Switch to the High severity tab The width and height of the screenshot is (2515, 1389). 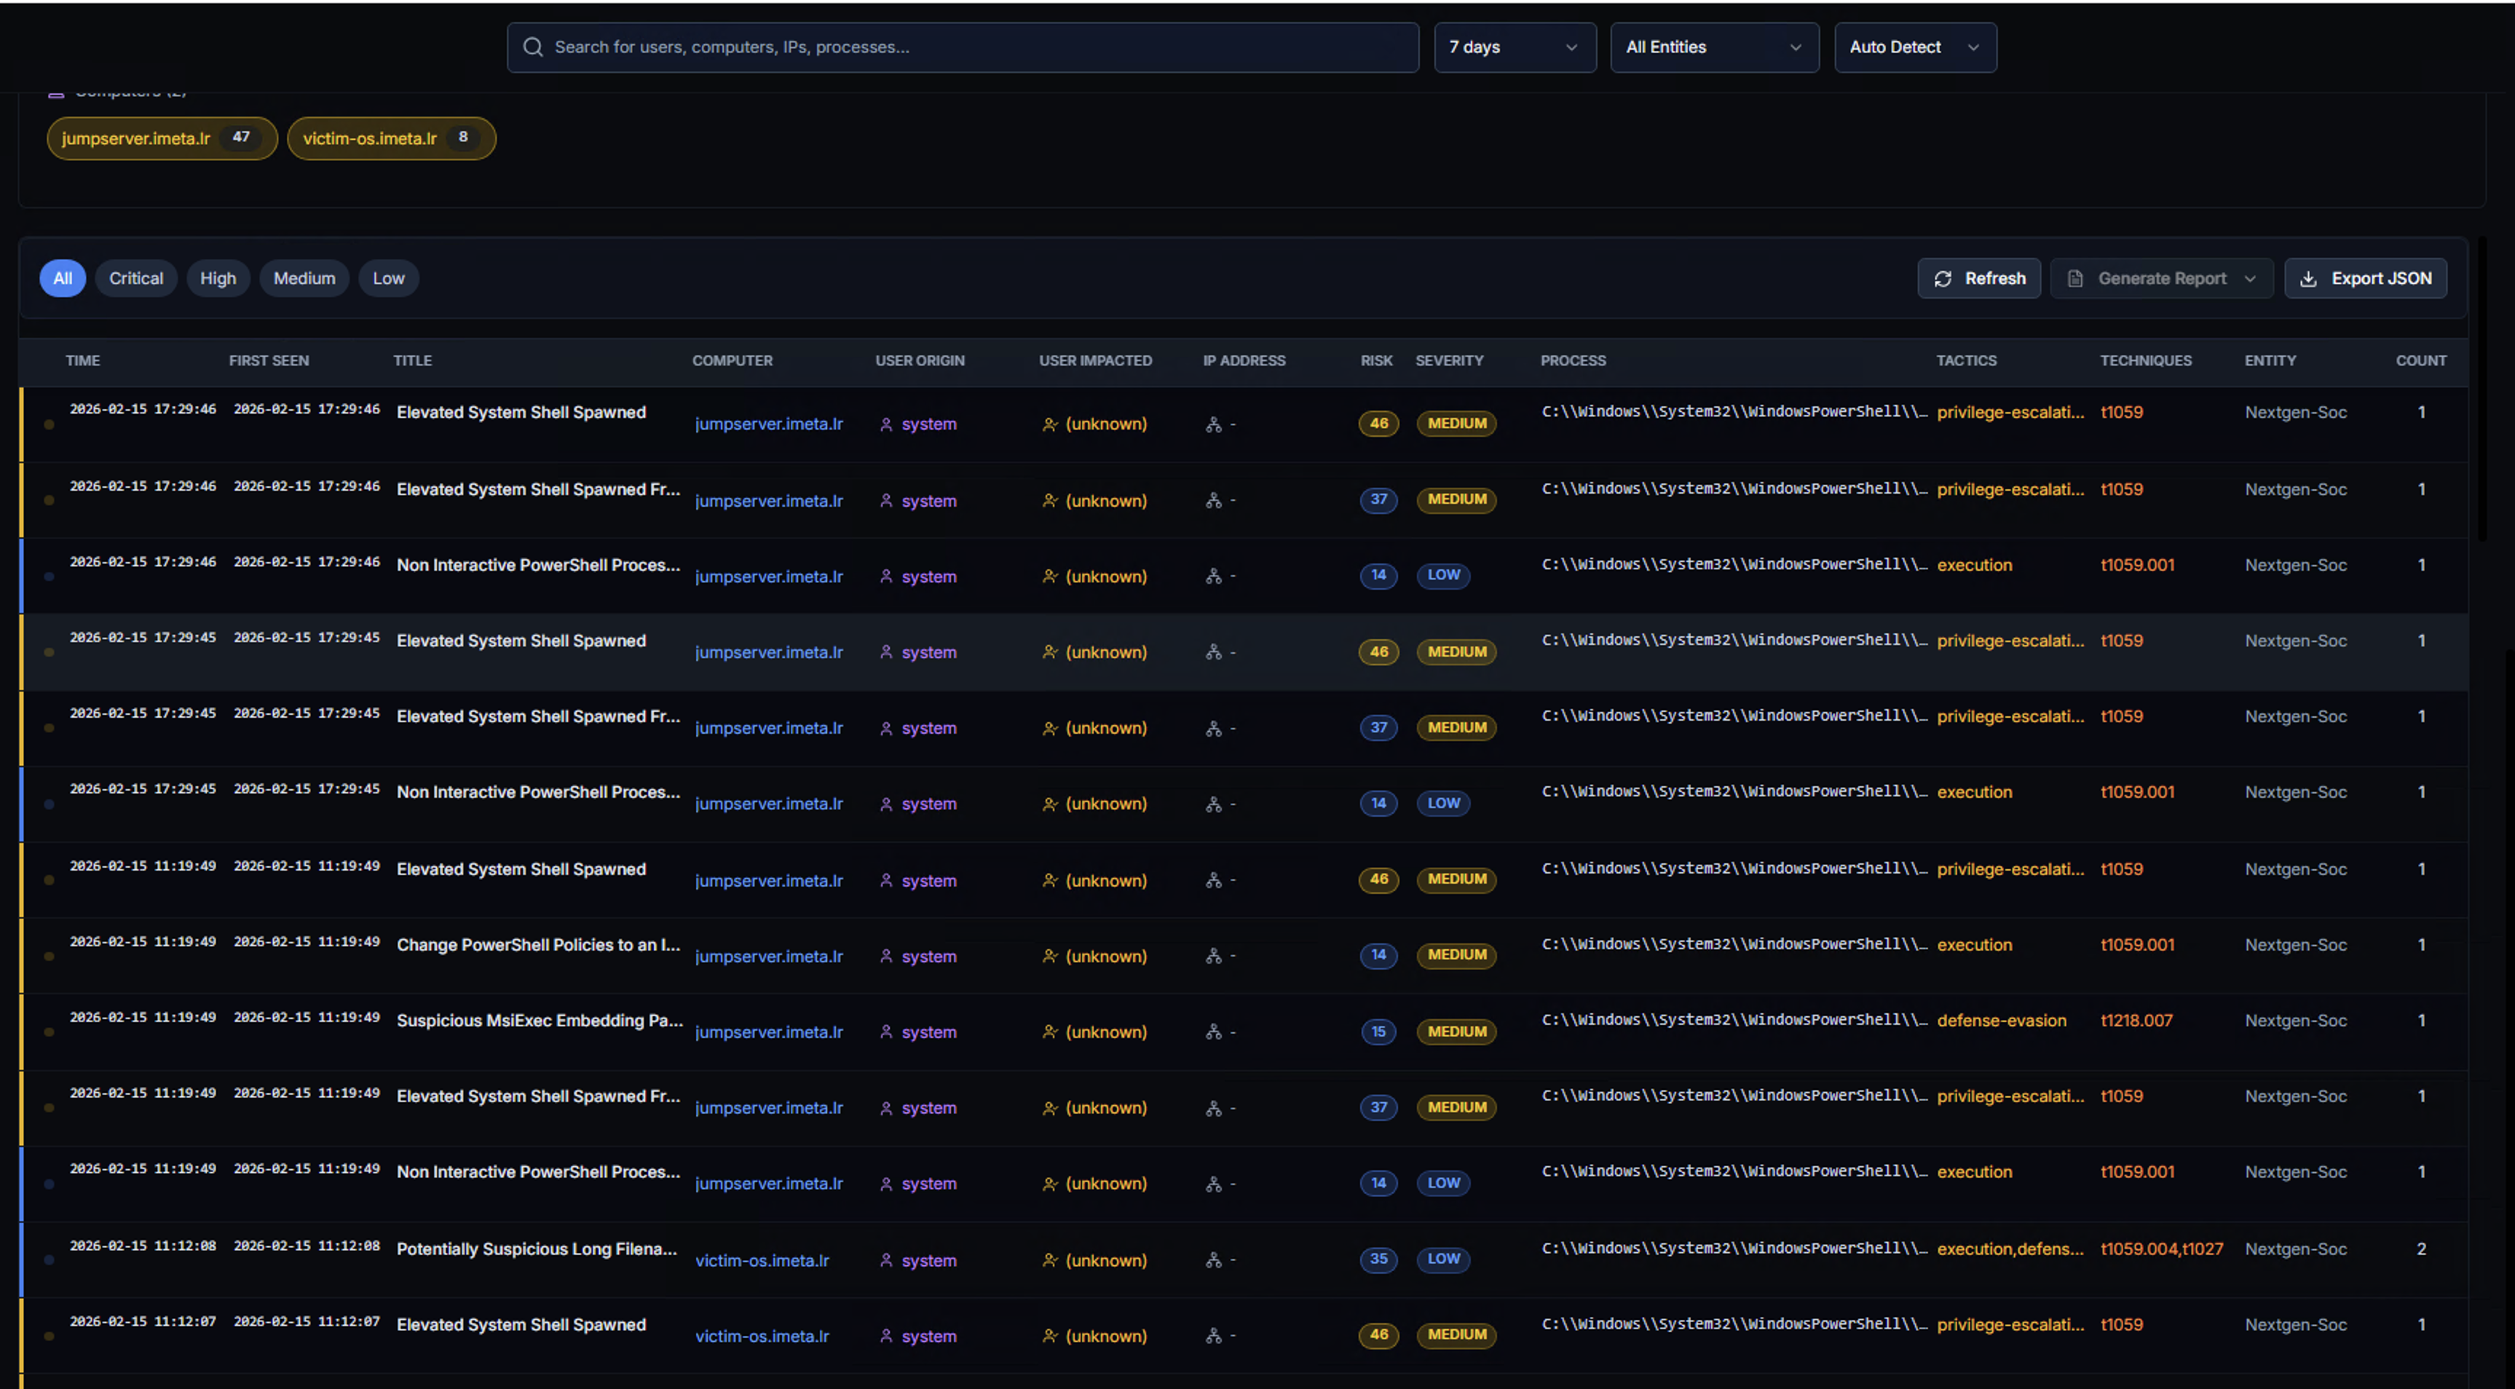pos(218,278)
